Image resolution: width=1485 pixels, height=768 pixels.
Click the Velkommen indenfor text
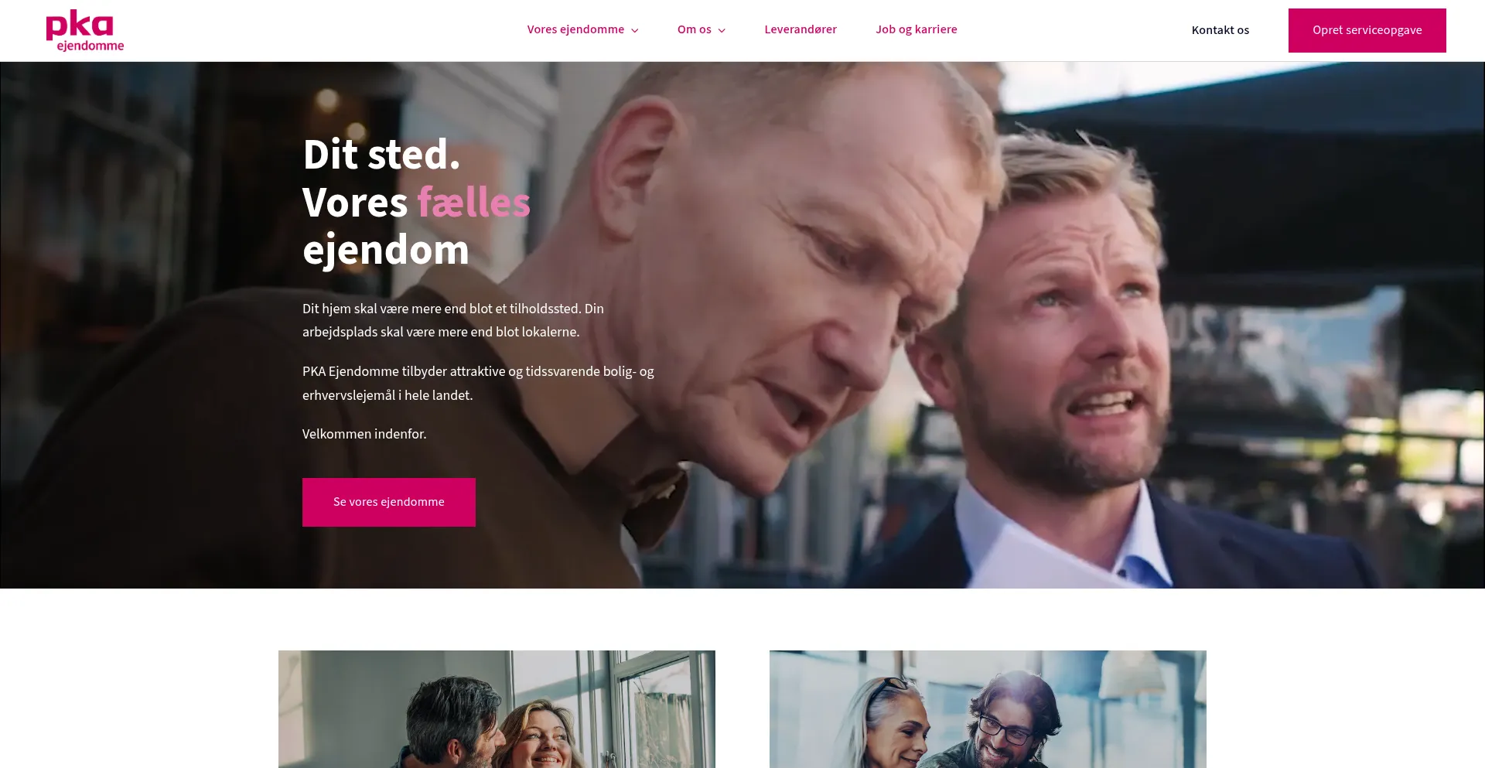(x=364, y=434)
